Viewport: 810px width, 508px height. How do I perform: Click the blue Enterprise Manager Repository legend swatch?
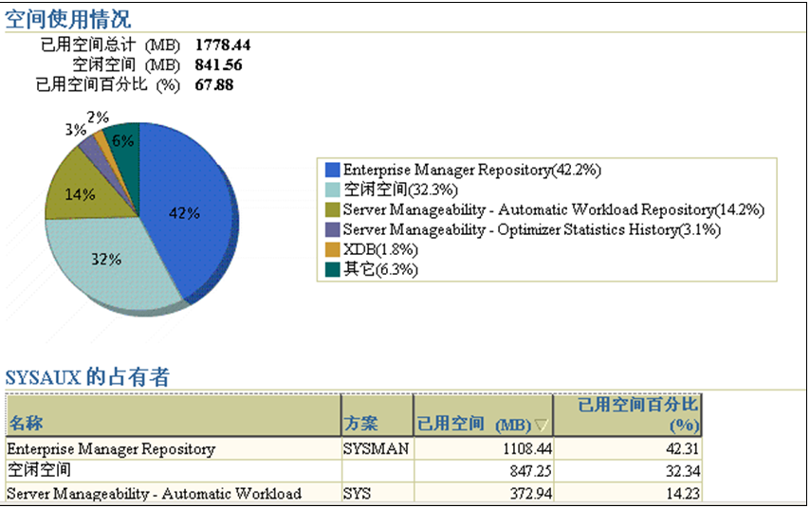[x=332, y=170]
